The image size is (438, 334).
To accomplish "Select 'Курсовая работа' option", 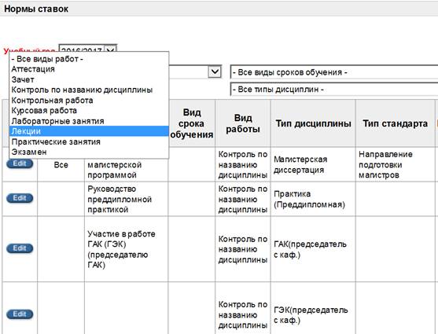I will pos(89,111).
